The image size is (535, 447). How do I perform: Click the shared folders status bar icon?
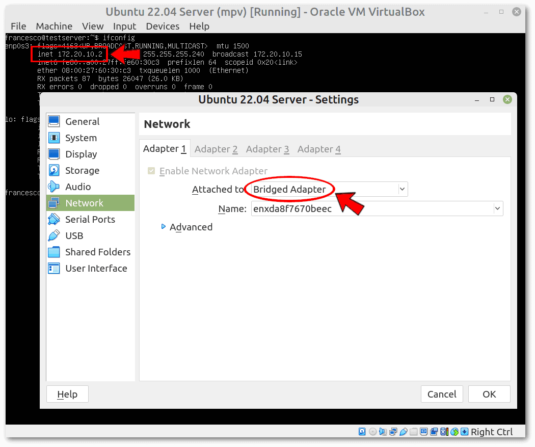pos(414,431)
